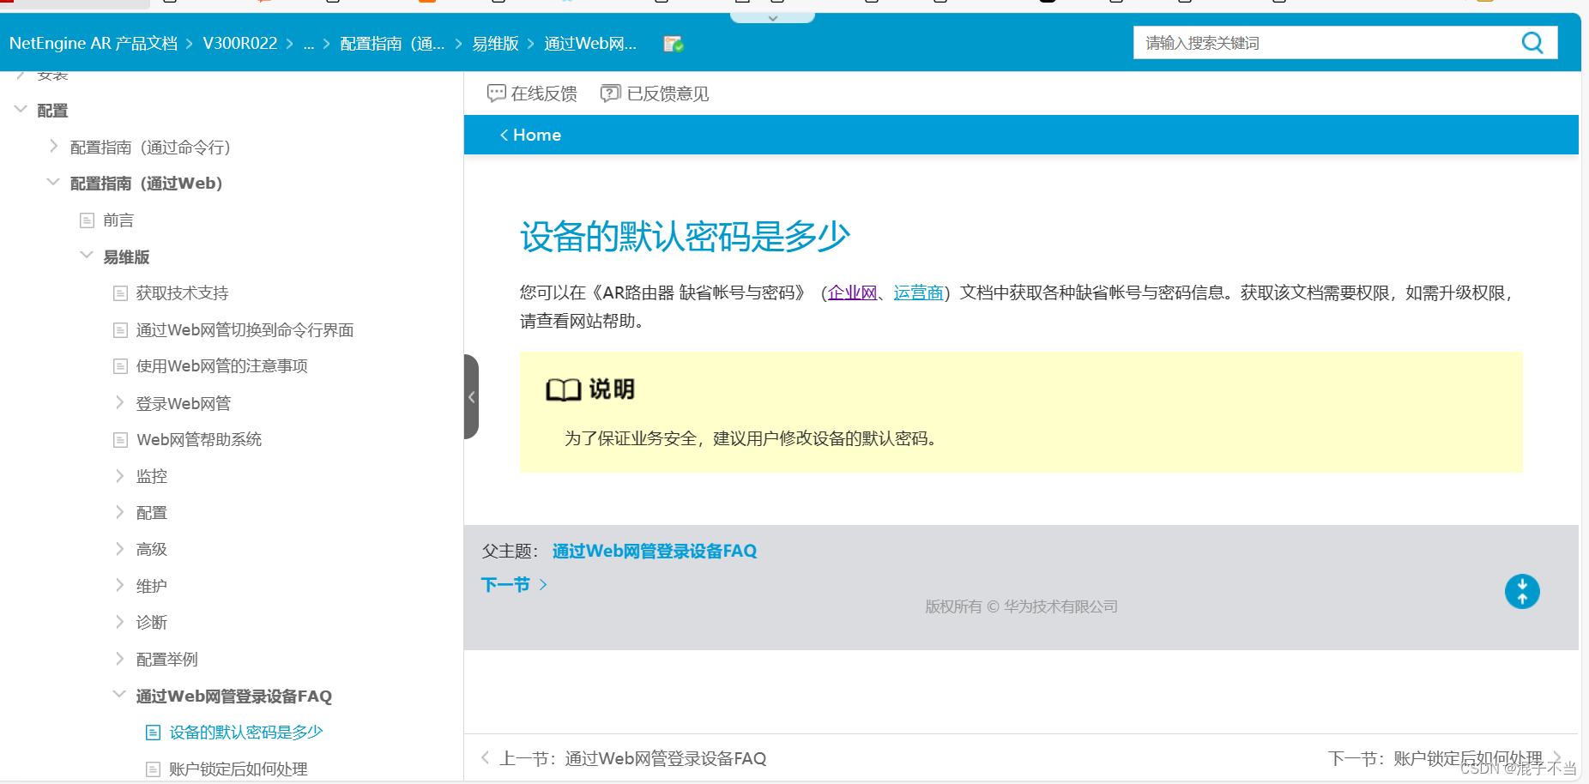The width and height of the screenshot is (1589, 784).
Task: Open the 运营商 link
Action: coord(918,292)
